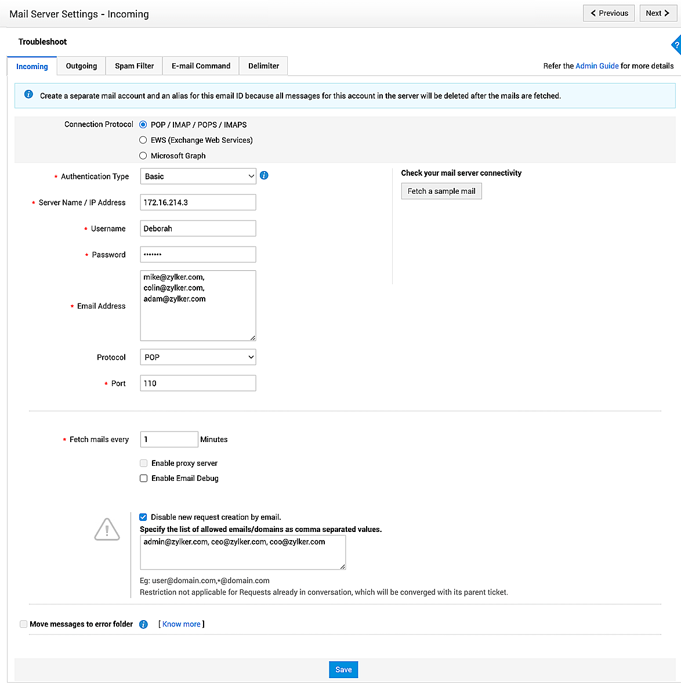Click the info icon in the blue notice banner

pos(28,95)
